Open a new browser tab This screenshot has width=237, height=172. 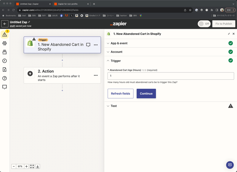coord(94,4)
